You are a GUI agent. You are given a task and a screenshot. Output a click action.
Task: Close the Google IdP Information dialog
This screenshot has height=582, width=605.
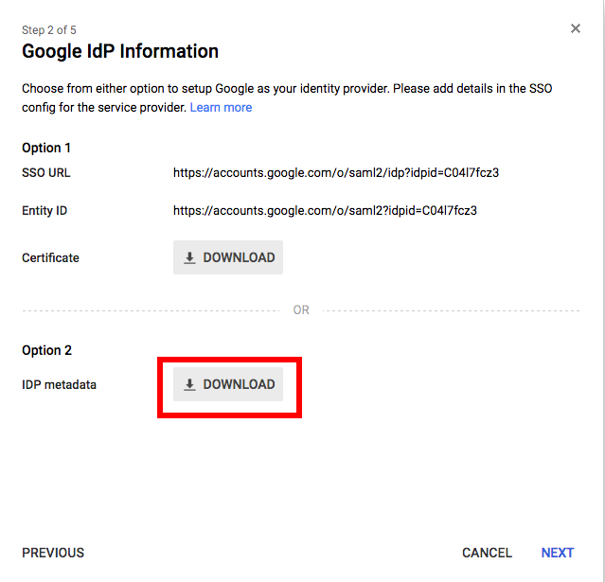click(576, 29)
